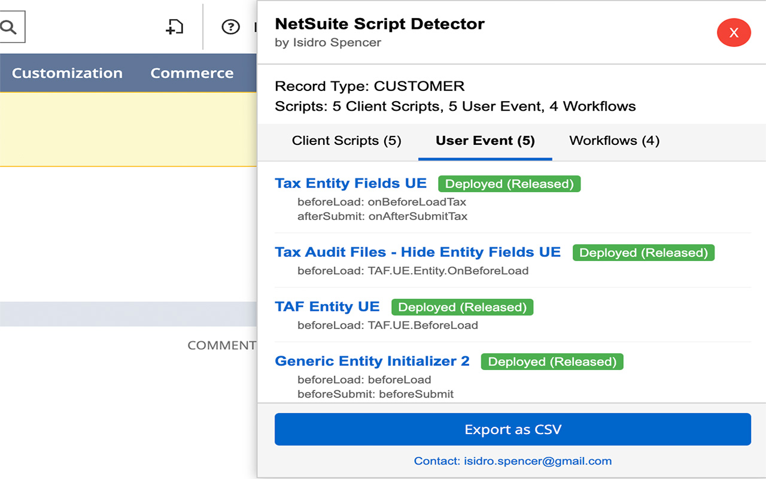The width and height of the screenshot is (766, 479).
Task: Open Generic Entity Initializer 2 script
Action: pos(372,361)
